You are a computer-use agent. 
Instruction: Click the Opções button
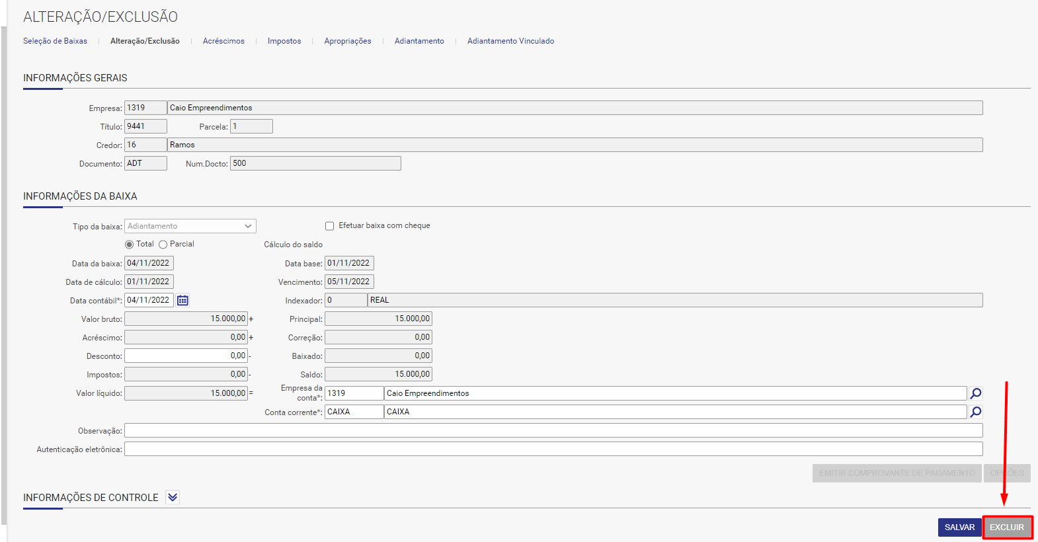1007,473
